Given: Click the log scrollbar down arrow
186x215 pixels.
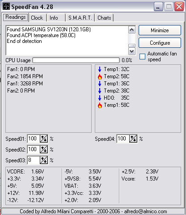Looking at the screenshot, I should (132, 51).
